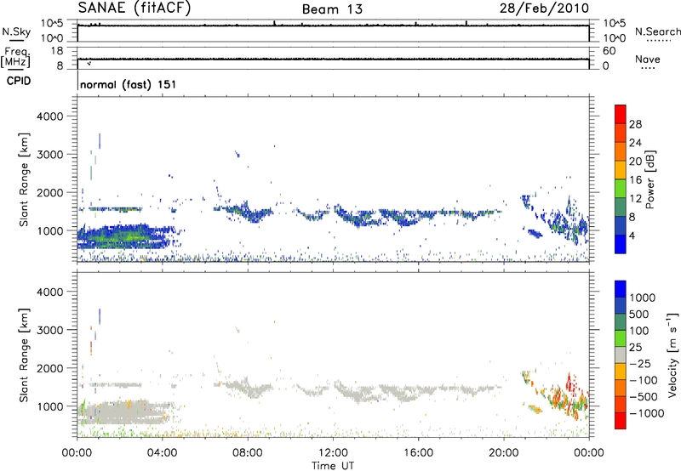Select light green Power segment between 12 and 16
681x471 pixels.
click(x=621, y=188)
